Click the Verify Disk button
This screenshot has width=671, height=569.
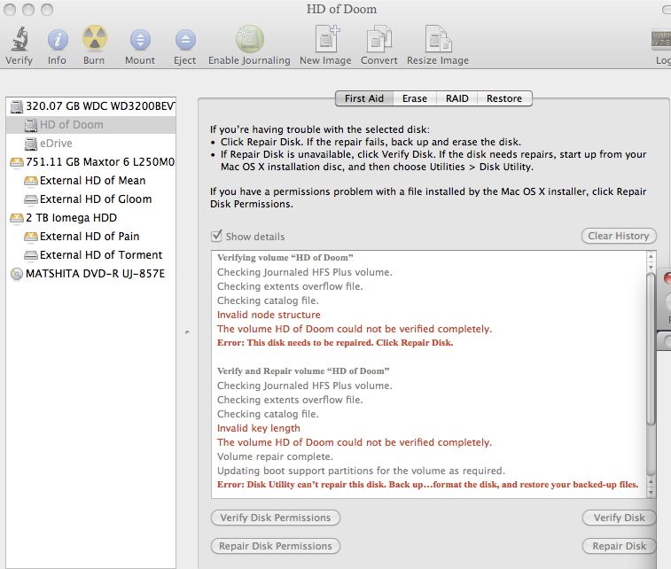(x=619, y=518)
